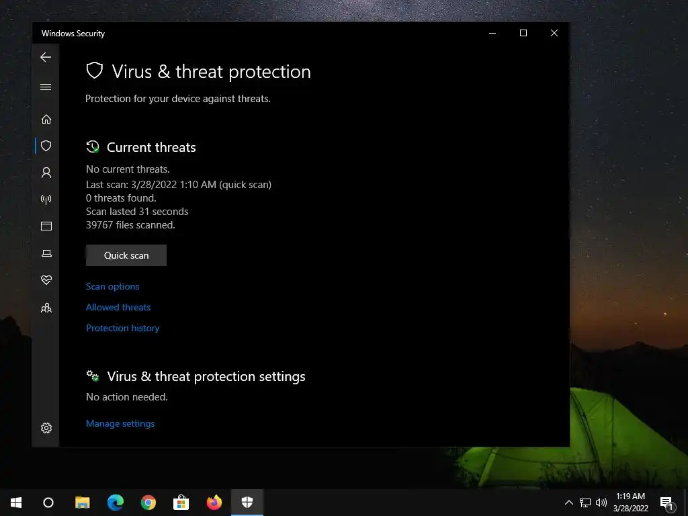688x516 pixels.
Task: Click the 'Virus & threat protection' page heading
Action: coord(211,71)
